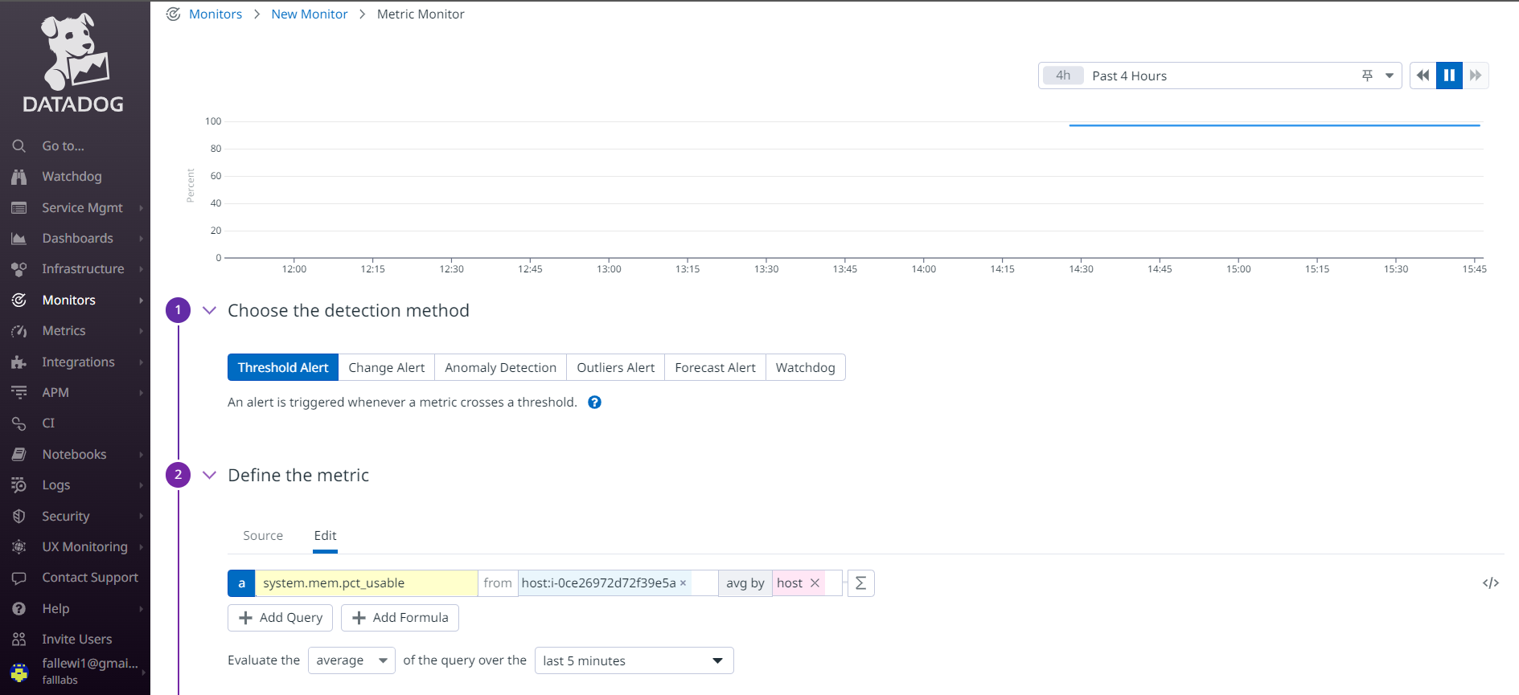Go to Monitors breadcrumb link
Viewport: 1519px width, 695px height.
click(216, 14)
